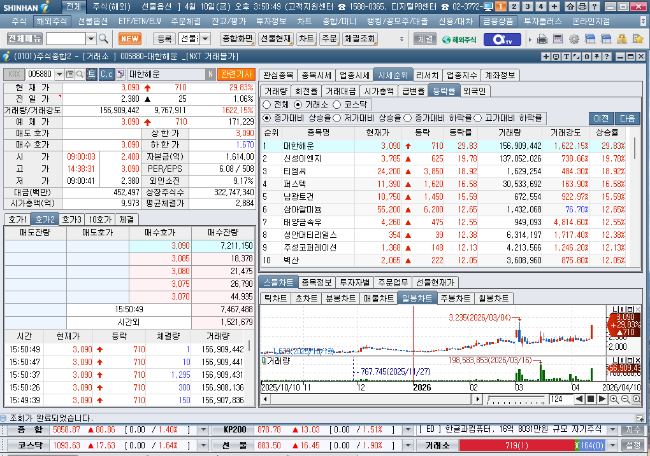Open help via the question icon in sub-window title
This screenshot has height=456, width=650.
tap(607, 57)
